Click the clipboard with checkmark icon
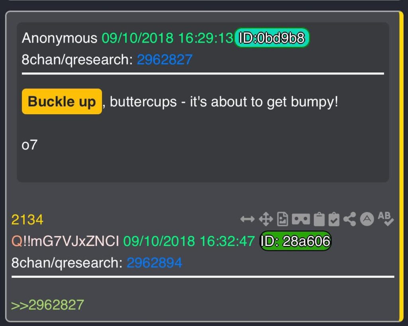 click(334, 219)
